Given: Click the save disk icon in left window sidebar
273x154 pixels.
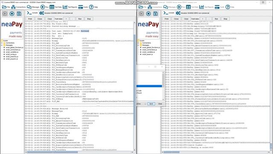Looking at the screenshot, I should click(19, 13).
